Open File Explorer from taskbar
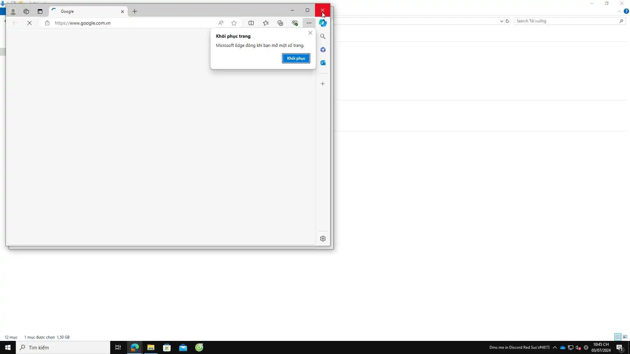 click(151, 347)
